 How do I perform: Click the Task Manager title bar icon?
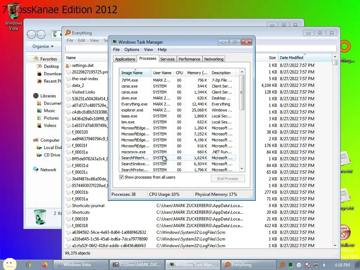click(114, 42)
